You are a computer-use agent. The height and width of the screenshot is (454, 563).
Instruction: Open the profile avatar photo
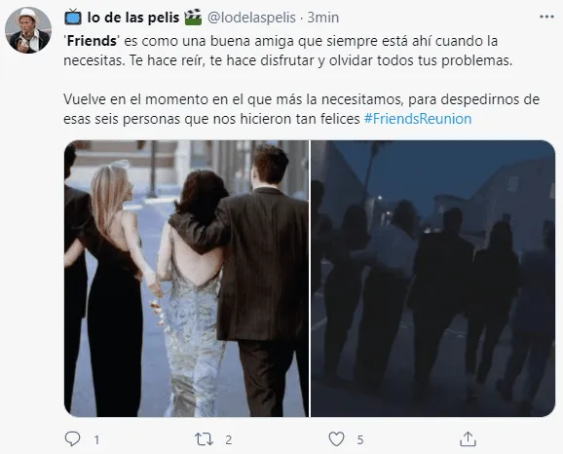pos(28,30)
